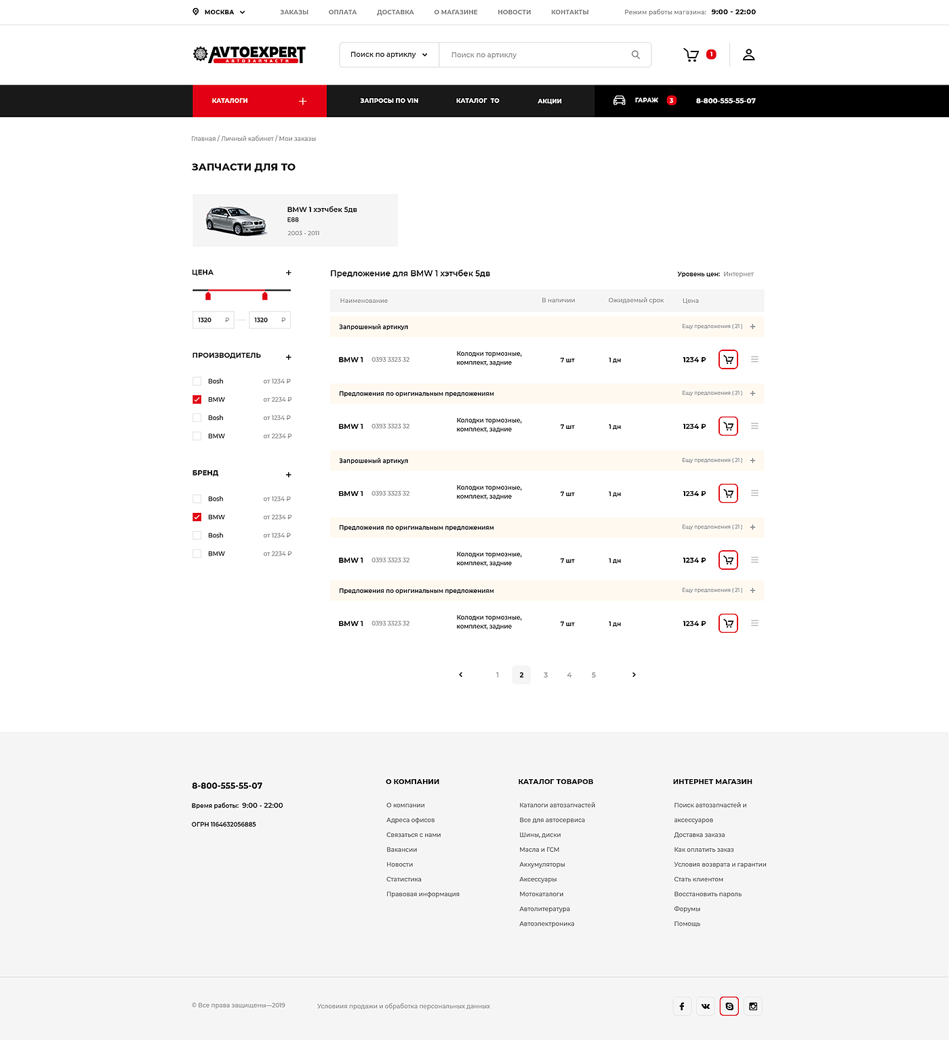Open the shopping cart in the header
The height and width of the screenshot is (1040, 949).
point(691,55)
